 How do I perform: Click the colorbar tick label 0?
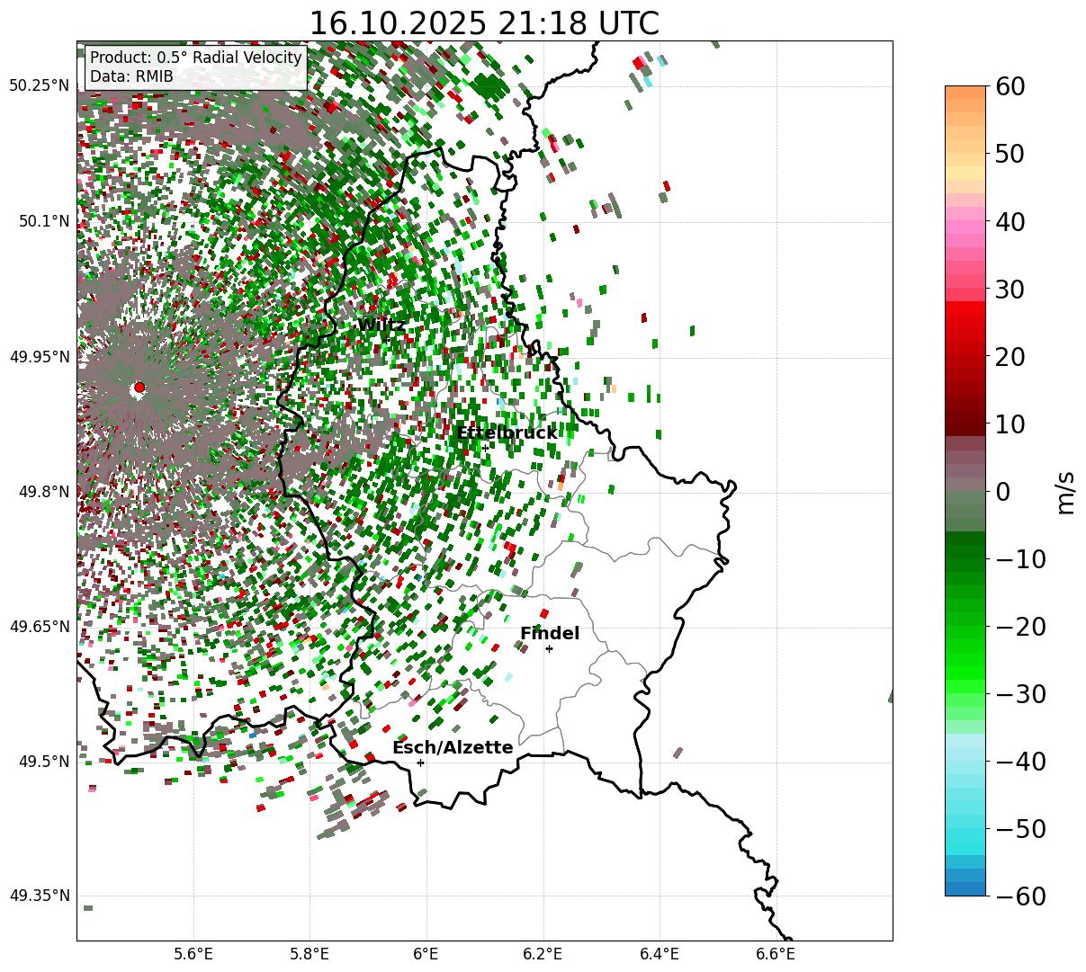tap(1002, 491)
